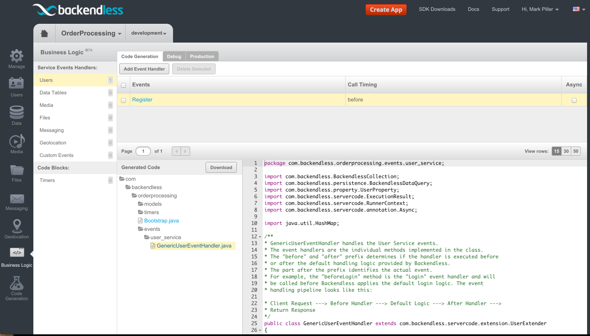Open the Code Generation flask icon in sidebar

tap(17, 283)
